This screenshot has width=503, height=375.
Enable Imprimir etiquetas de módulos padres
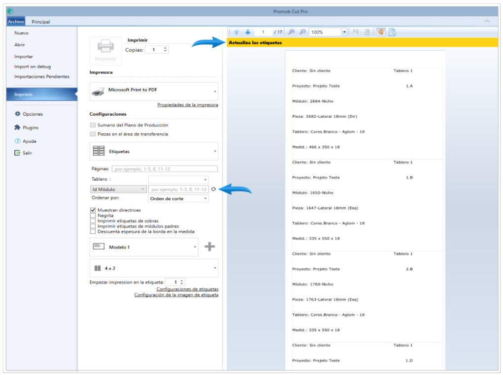coord(93,226)
